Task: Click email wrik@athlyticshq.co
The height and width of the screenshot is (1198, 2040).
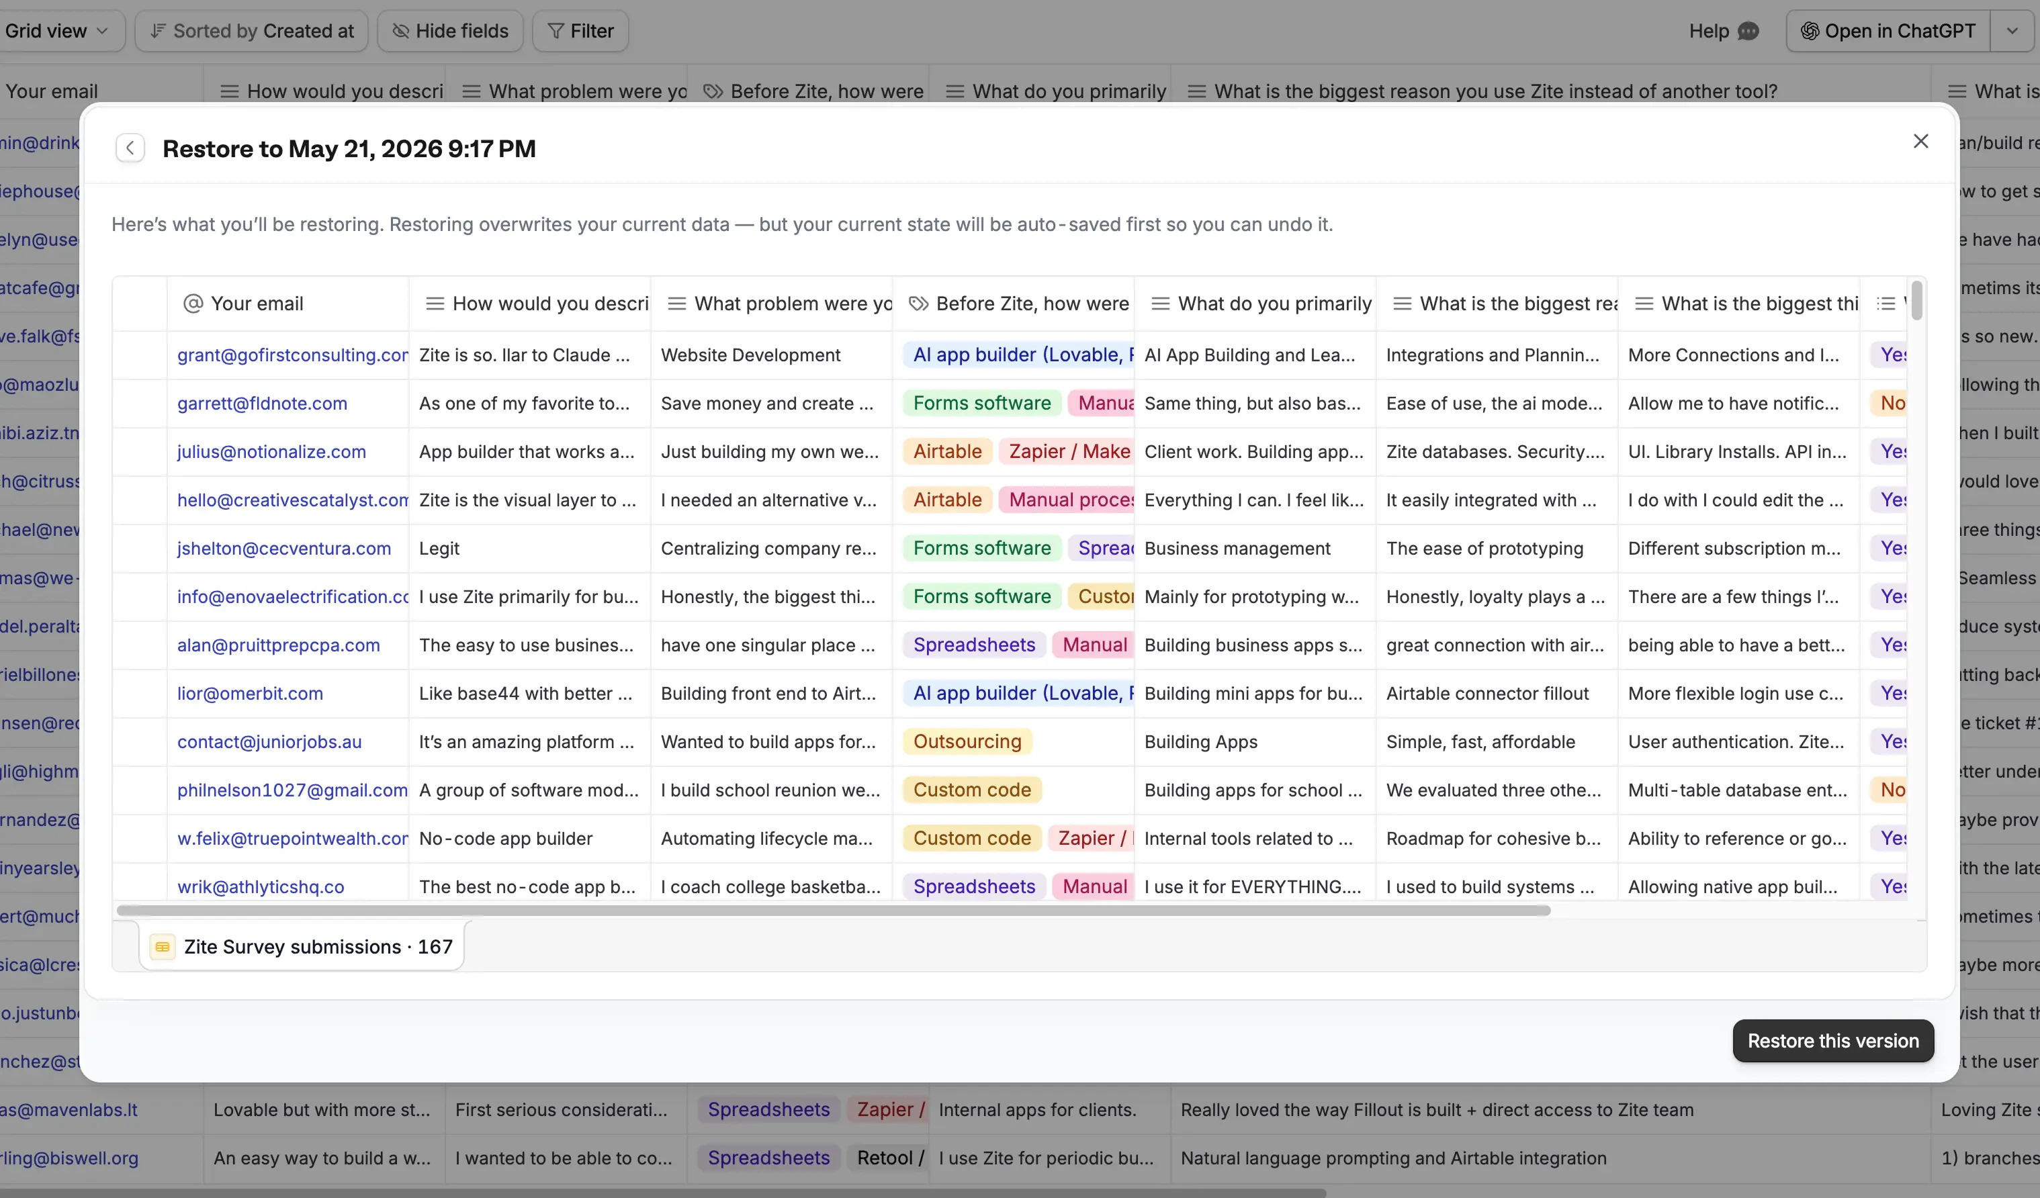Action: (261, 886)
